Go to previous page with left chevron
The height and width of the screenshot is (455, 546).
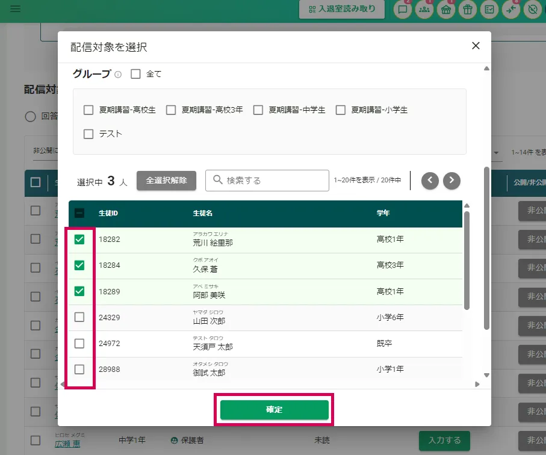tap(430, 181)
